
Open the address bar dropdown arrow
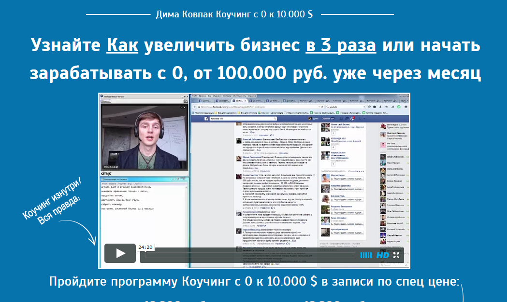(320, 107)
